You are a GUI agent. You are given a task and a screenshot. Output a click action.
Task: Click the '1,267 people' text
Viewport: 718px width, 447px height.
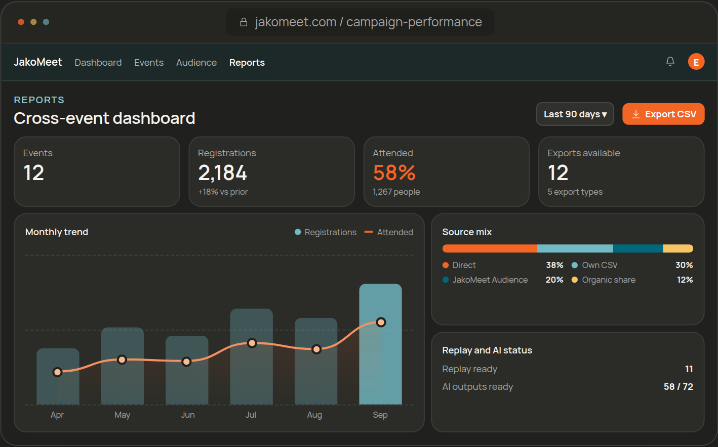tap(396, 192)
